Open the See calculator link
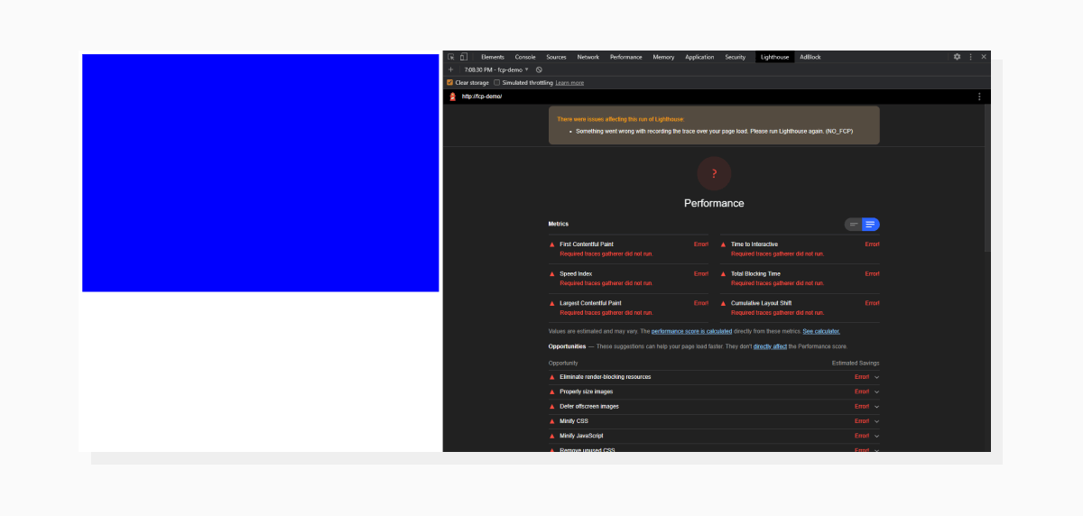The width and height of the screenshot is (1083, 516). pyautogui.click(x=821, y=332)
